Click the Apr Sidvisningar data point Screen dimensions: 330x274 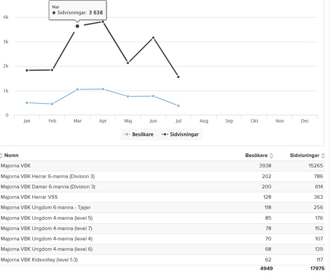[102, 22]
